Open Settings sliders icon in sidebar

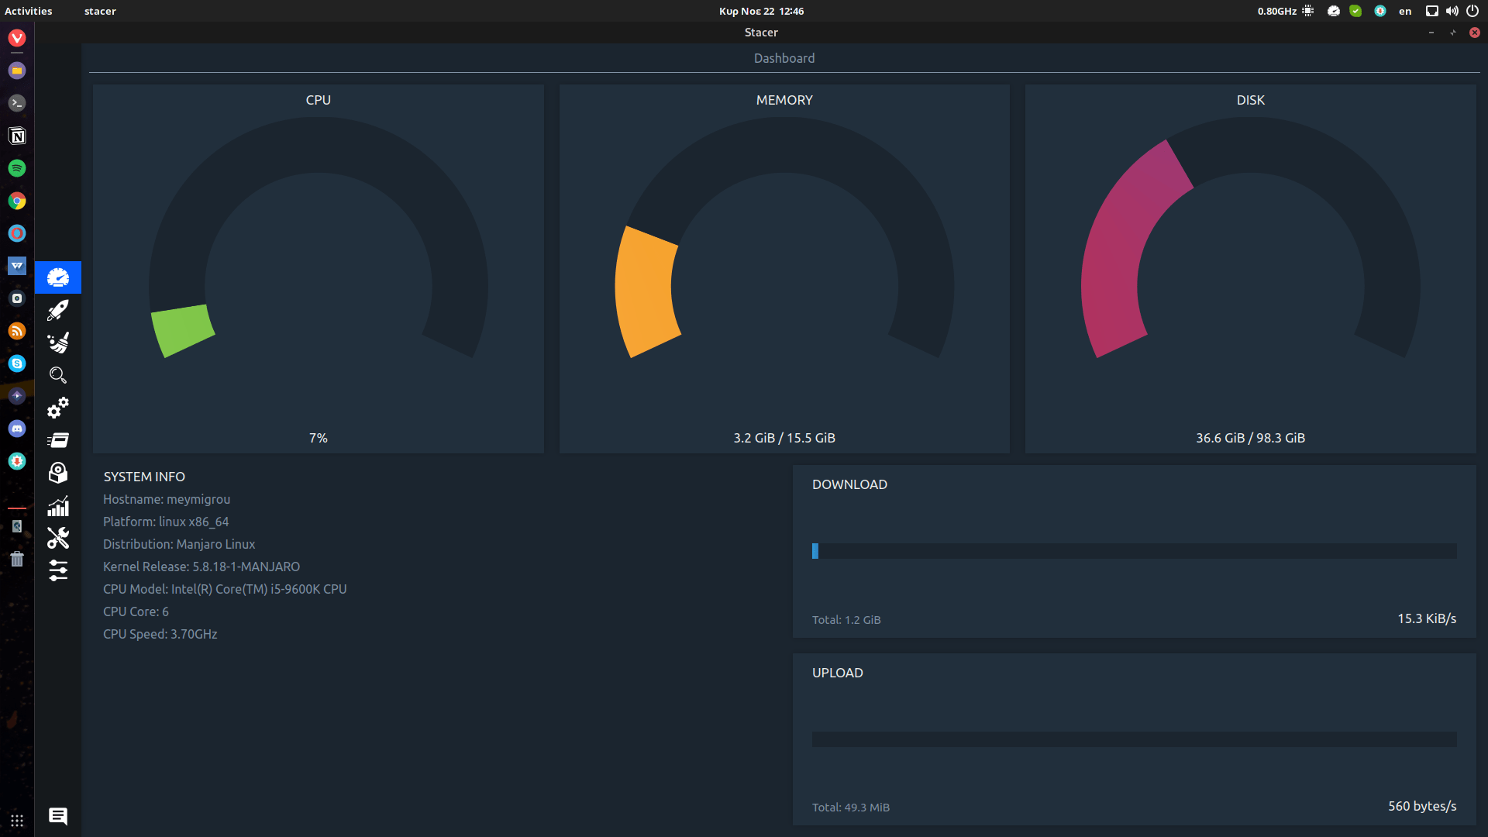(x=58, y=570)
